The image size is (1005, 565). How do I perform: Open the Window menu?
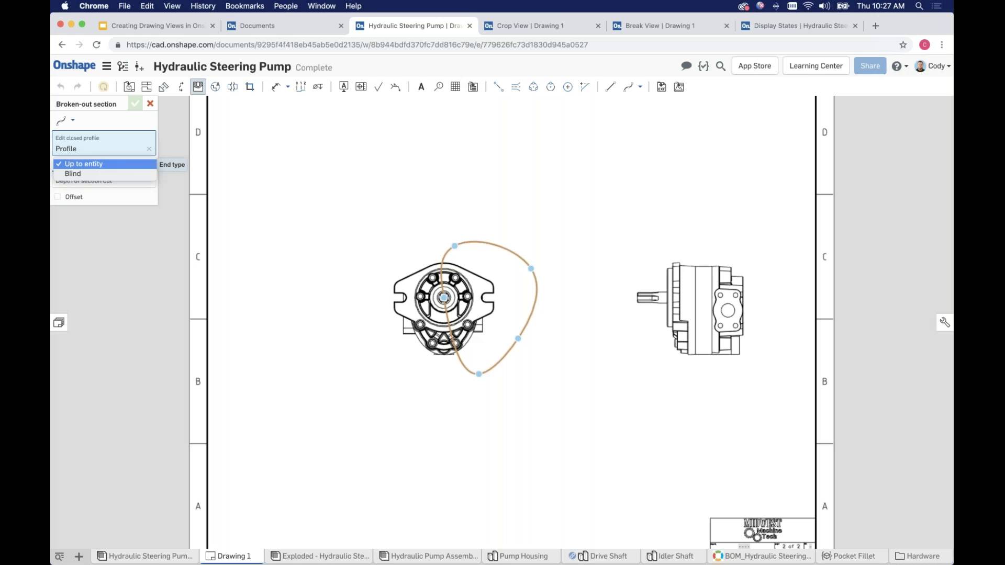[321, 6]
